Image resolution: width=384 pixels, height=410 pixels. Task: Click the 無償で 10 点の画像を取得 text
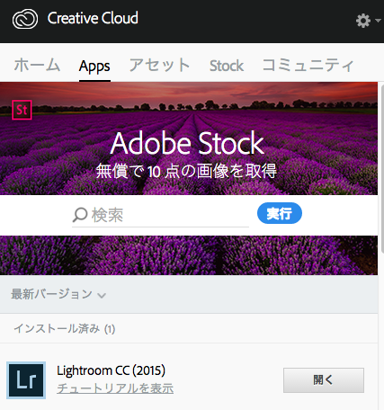(186, 171)
